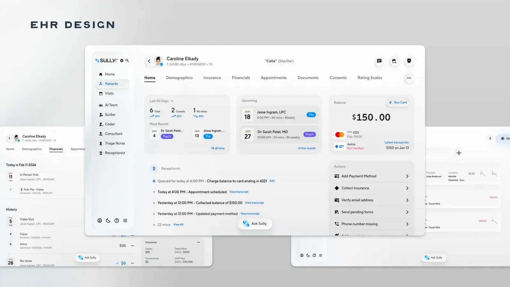
Task: Click the add appointment calendar icon
Action: (x=394, y=61)
